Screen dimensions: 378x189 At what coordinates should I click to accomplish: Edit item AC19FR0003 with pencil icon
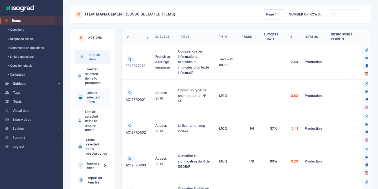point(366,149)
